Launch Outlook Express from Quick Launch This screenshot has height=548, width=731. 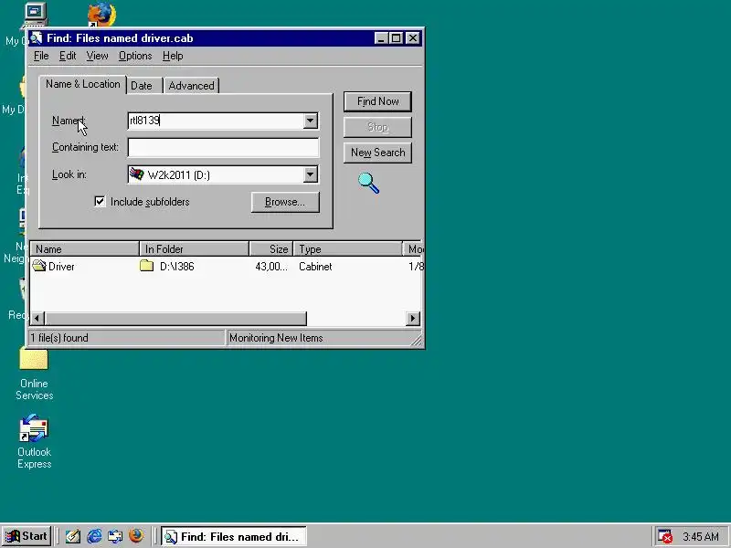pos(115,536)
